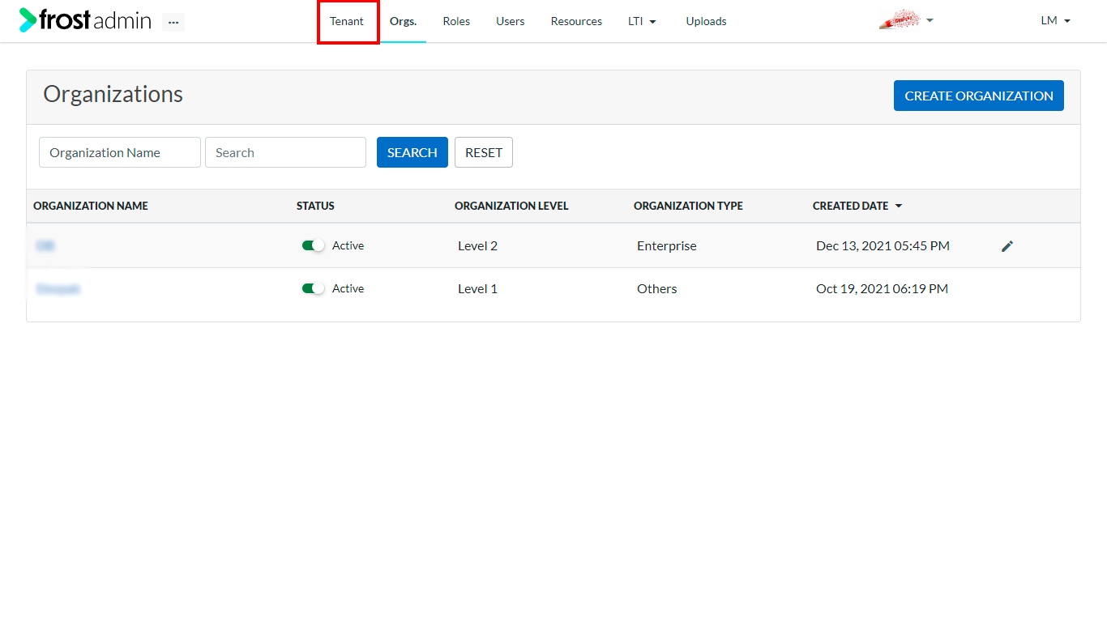Open the tenant logo dropdown

coord(907,20)
